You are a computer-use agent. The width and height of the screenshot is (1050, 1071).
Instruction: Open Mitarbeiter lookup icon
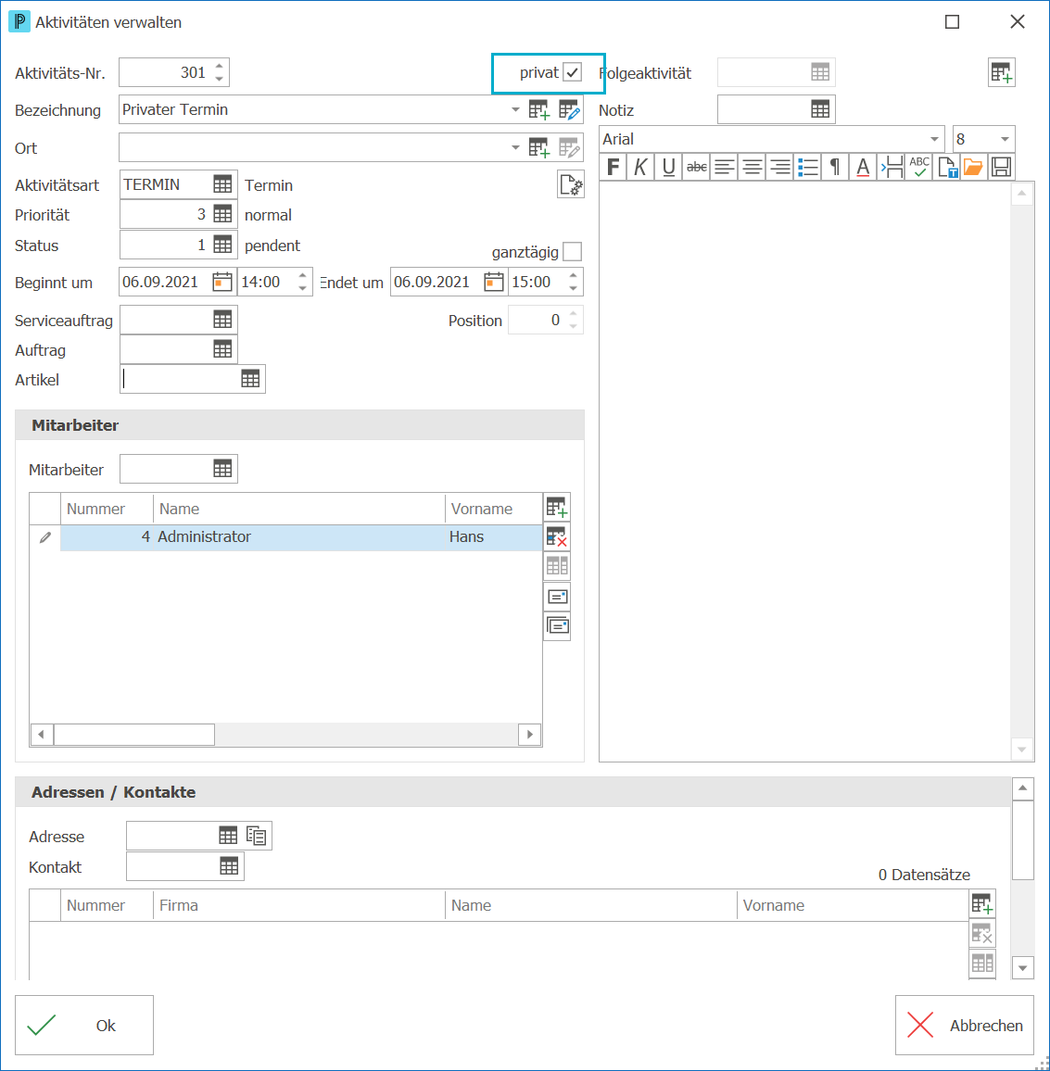pos(222,469)
